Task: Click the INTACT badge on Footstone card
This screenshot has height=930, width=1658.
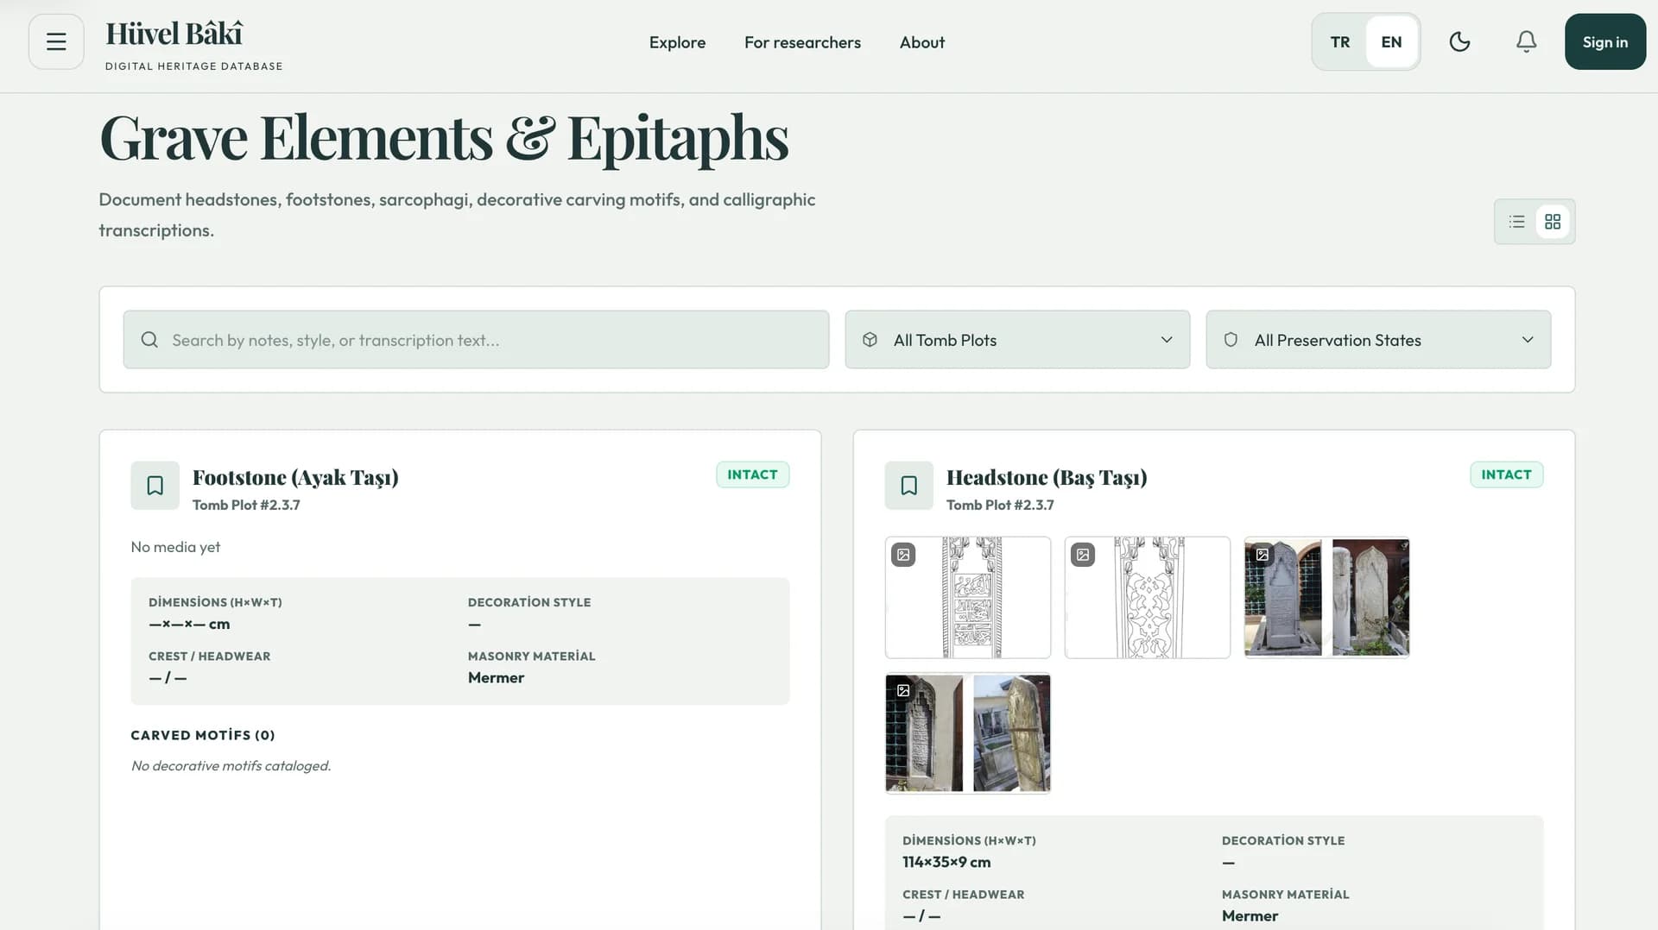Action: [752, 474]
